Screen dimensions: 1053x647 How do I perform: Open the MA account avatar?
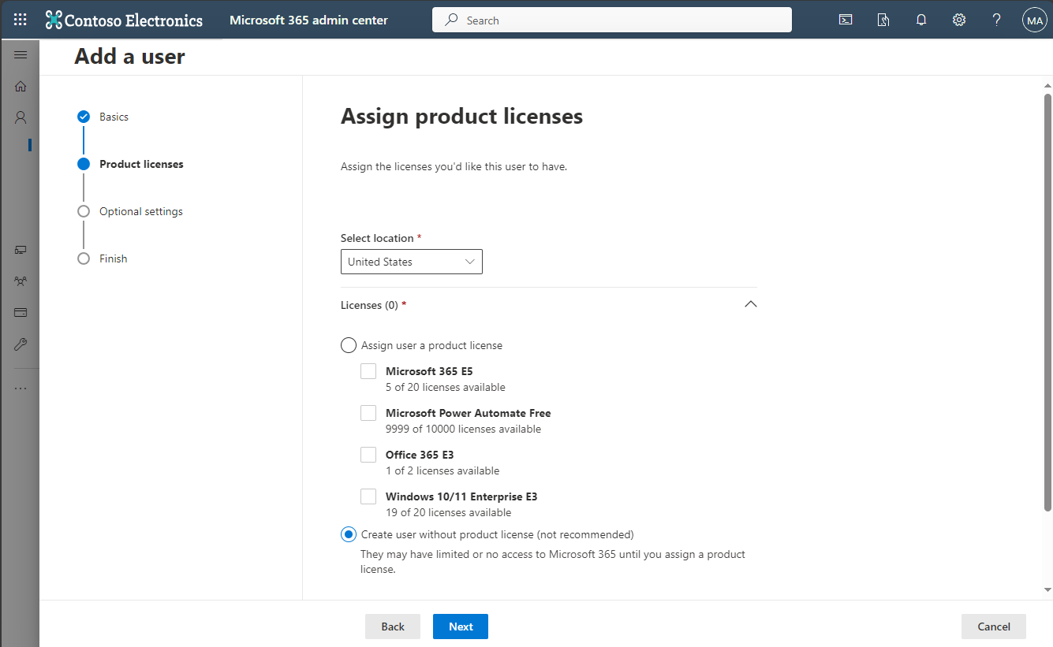tap(1034, 20)
